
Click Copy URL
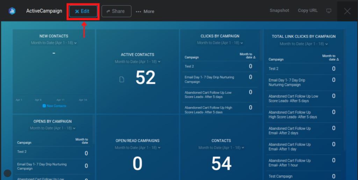point(308,10)
